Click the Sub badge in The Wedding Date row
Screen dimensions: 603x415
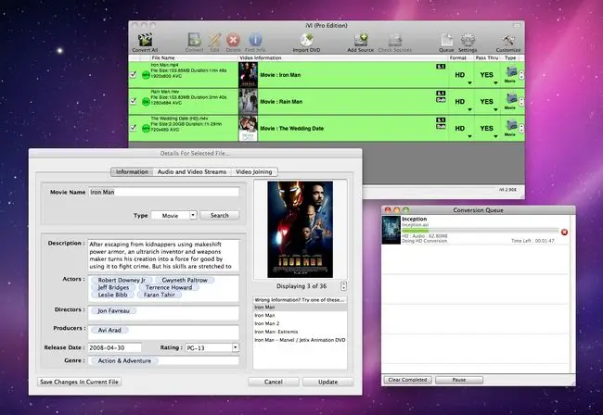tap(441, 127)
